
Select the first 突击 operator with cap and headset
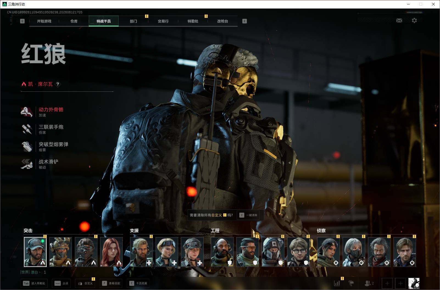click(35, 252)
